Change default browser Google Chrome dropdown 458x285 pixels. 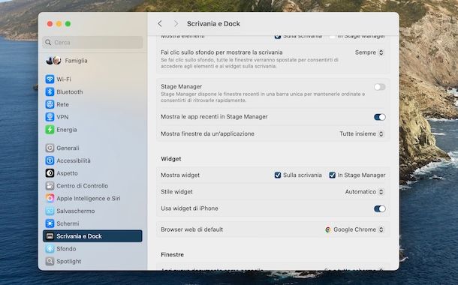[x=354, y=229]
